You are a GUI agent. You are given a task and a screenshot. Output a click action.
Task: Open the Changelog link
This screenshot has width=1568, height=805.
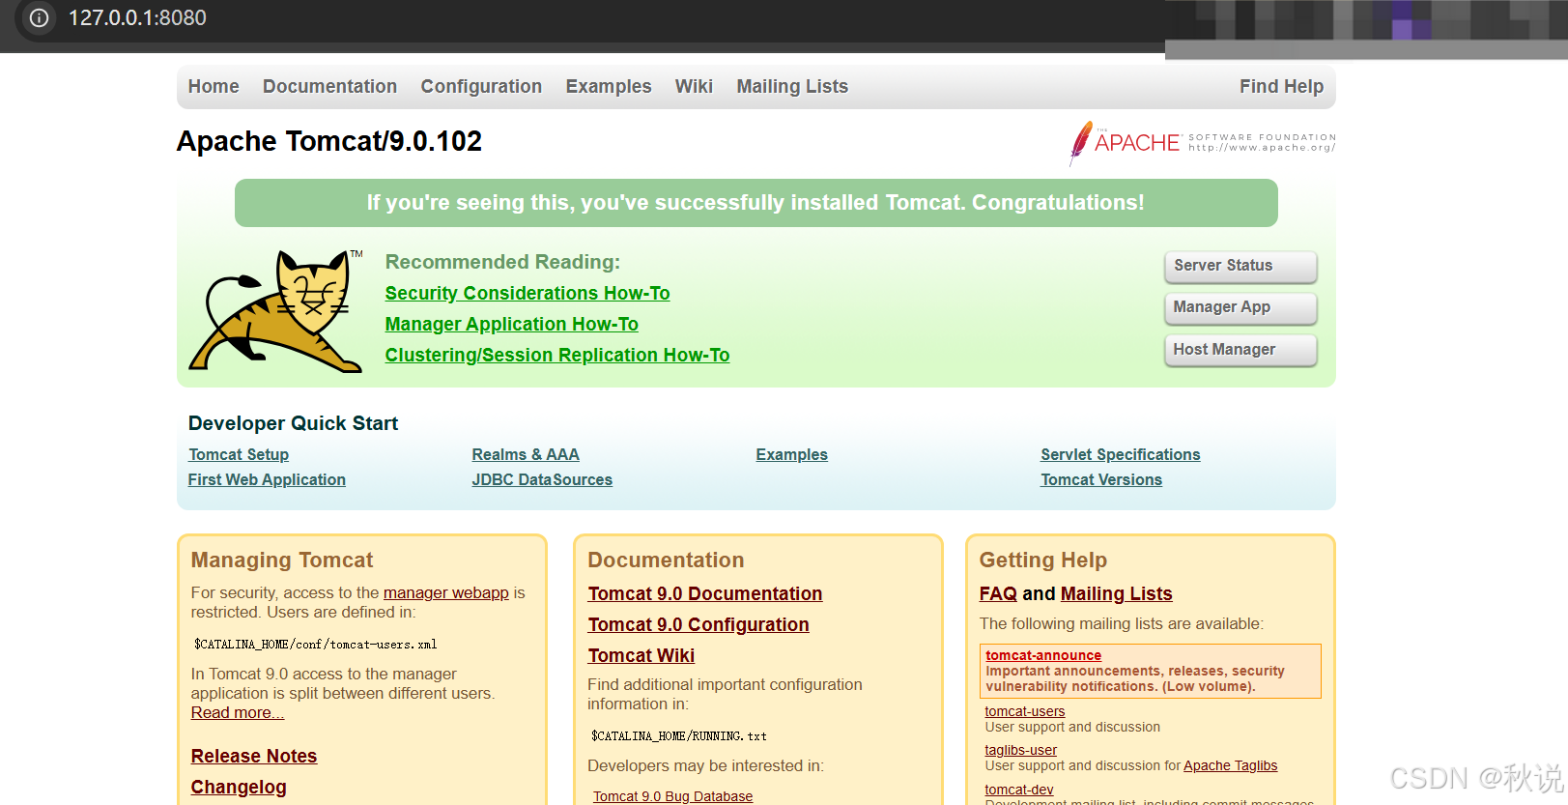pyautogui.click(x=239, y=787)
